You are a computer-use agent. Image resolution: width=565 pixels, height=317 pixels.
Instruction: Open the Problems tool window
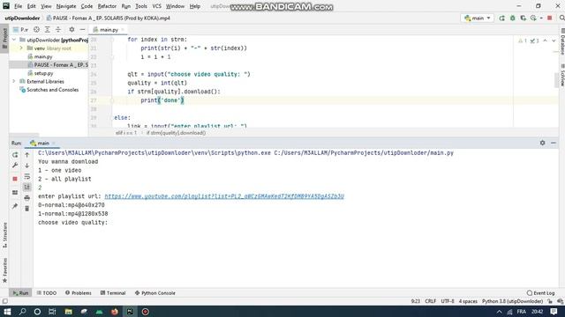click(x=79, y=293)
